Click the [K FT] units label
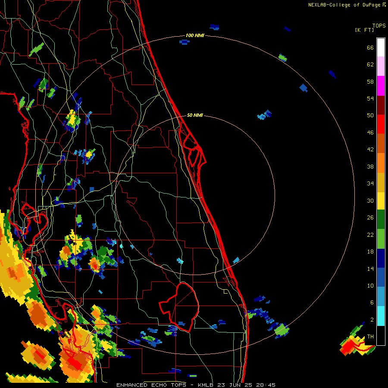 pos(364,30)
